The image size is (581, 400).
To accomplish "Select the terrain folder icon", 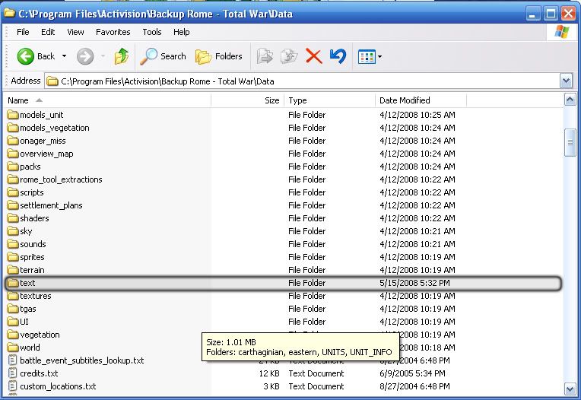I will coord(13,270).
